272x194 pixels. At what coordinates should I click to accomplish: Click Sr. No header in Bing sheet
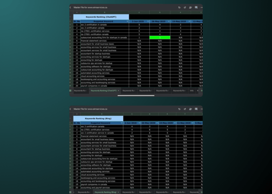[x=77, y=123]
